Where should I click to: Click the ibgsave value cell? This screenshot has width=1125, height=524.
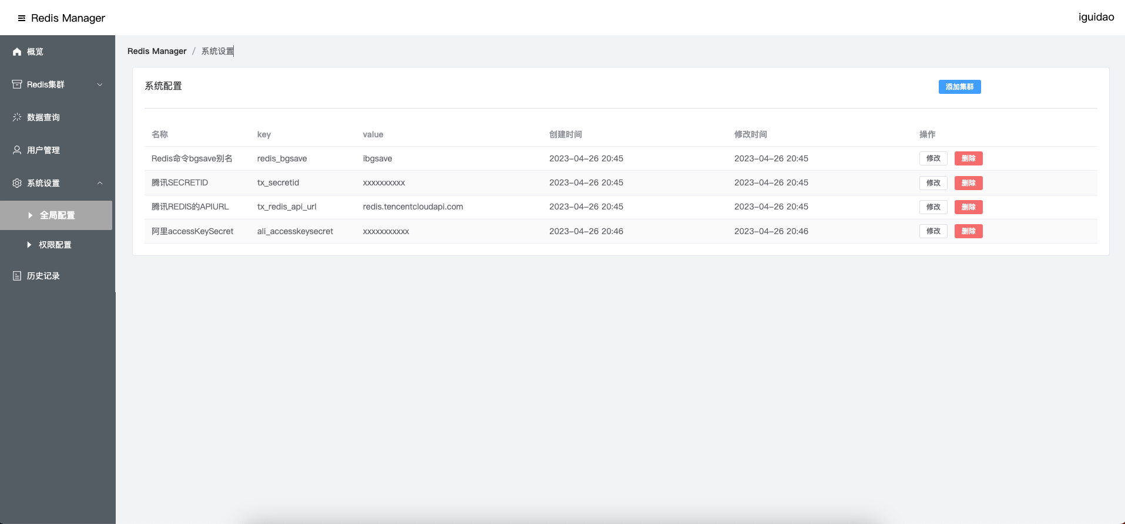point(377,158)
